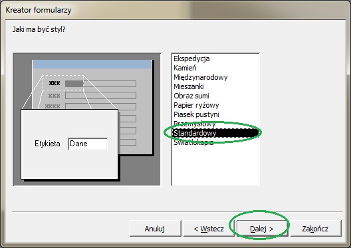
Task: Click empty area below the style list entries
Action: click(x=215, y=166)
